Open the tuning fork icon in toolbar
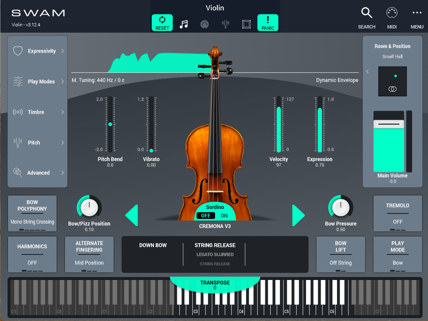The width and height of the screenshot is (428, 321). pos(226,24)
